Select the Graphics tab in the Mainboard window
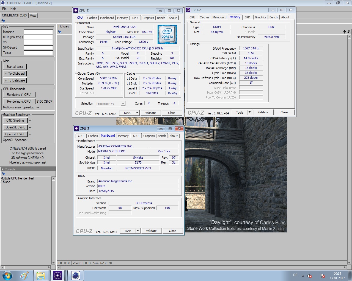 (x=149, y=136)
